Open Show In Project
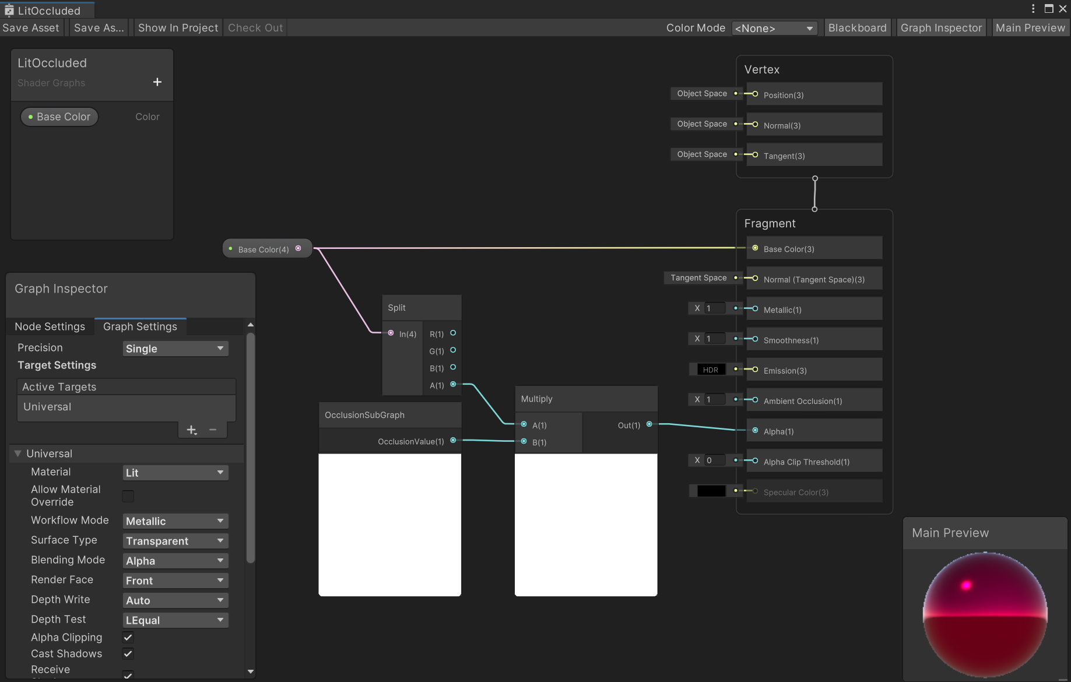The width and height of the screenshot is (1071, 682). [x=178, y=27]
